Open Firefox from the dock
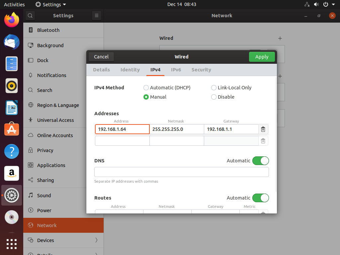Screen dimensions: 340x255 click(12, 20)
